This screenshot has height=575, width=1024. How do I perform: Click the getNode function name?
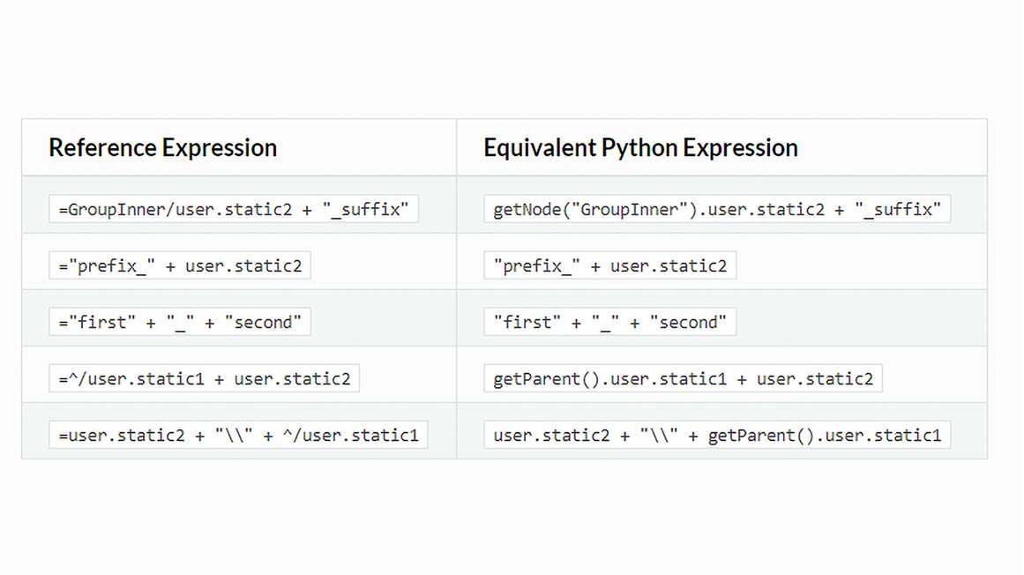tap(527, 209)
